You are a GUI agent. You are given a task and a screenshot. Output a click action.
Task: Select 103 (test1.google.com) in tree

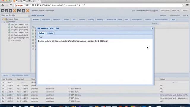[x=19, y=32]
